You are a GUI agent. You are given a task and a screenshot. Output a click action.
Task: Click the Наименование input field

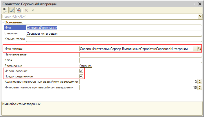pos(140,55)
